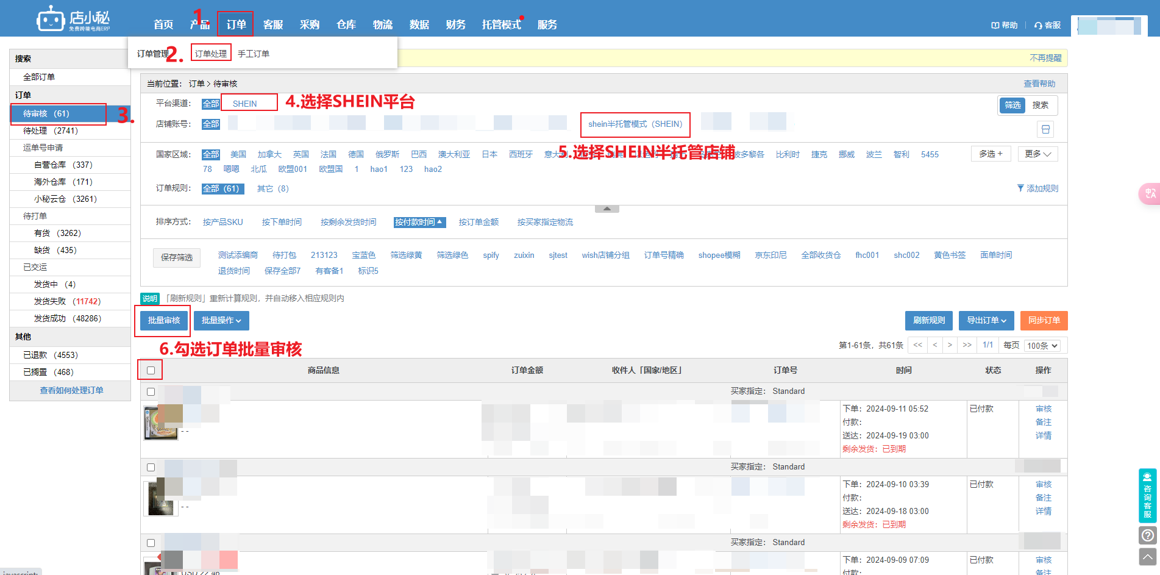Open the 咨询客服 floating widget
This screenshot has height=575, width=1160.
1147,496
